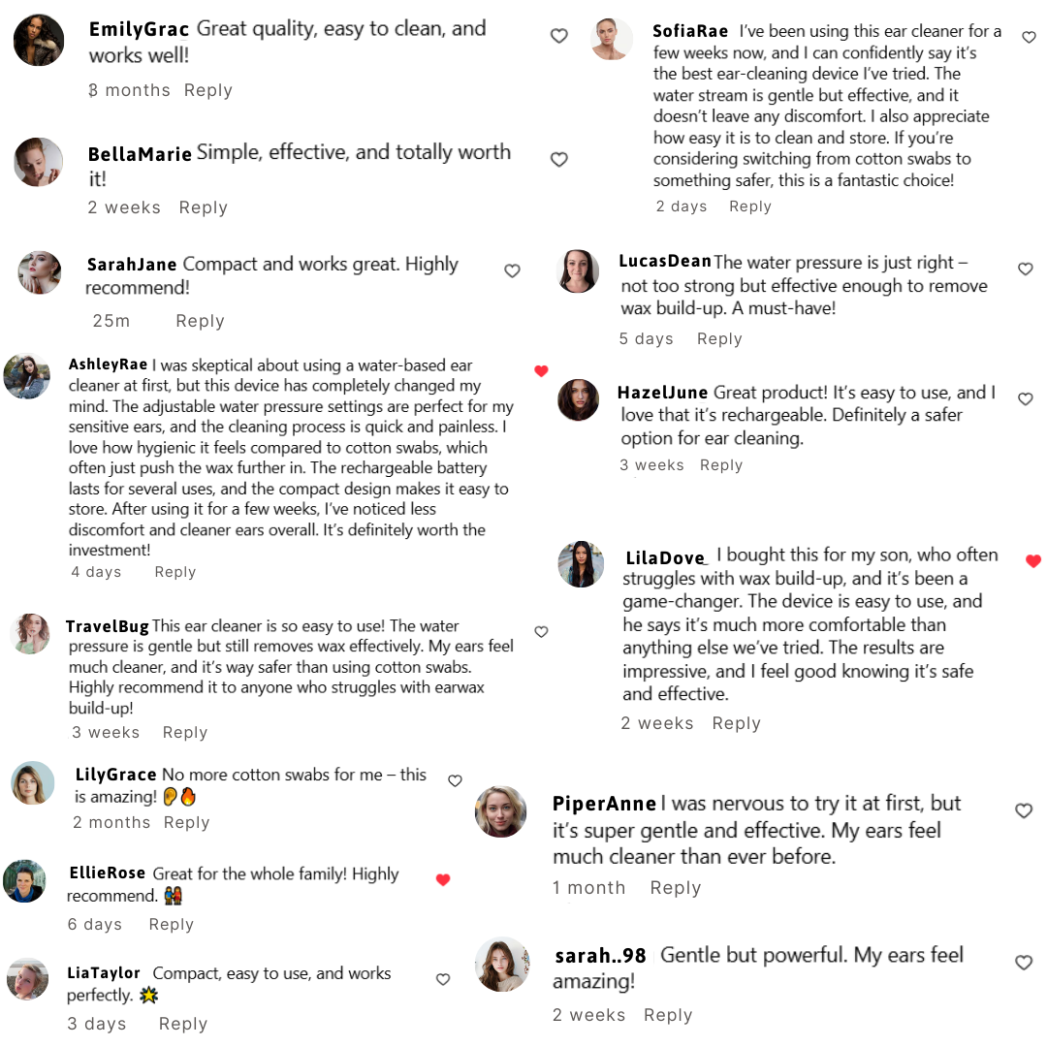The height and width of the screenshot is (1047, 1047).
Task: View PiperAnne's profile picture
Action: coord(501,811)
